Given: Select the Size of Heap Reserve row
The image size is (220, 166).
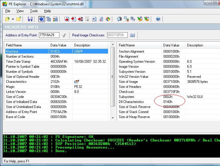Looking at the screenshot, I should (169, 117).
